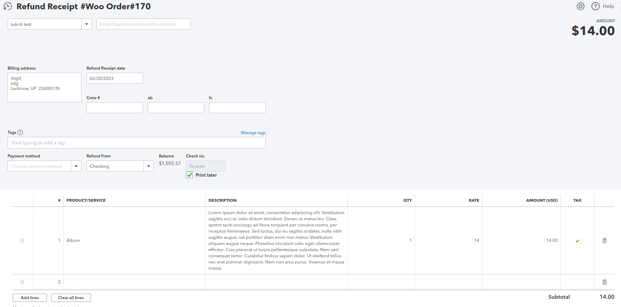Click the Clear all lines button
Screen dimensions: 621x307
(x=71, y=298)
